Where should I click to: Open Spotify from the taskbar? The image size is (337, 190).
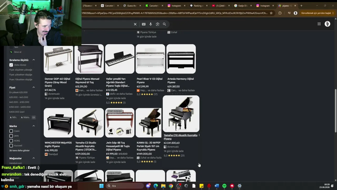(x=224, y=186)
